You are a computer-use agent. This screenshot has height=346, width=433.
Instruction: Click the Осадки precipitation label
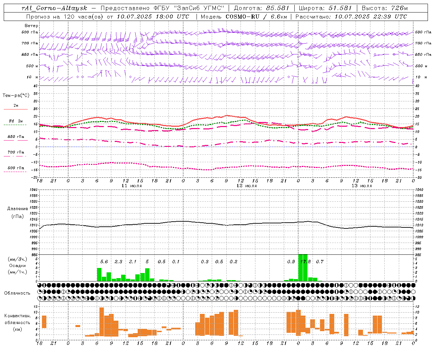pos(17,266)
